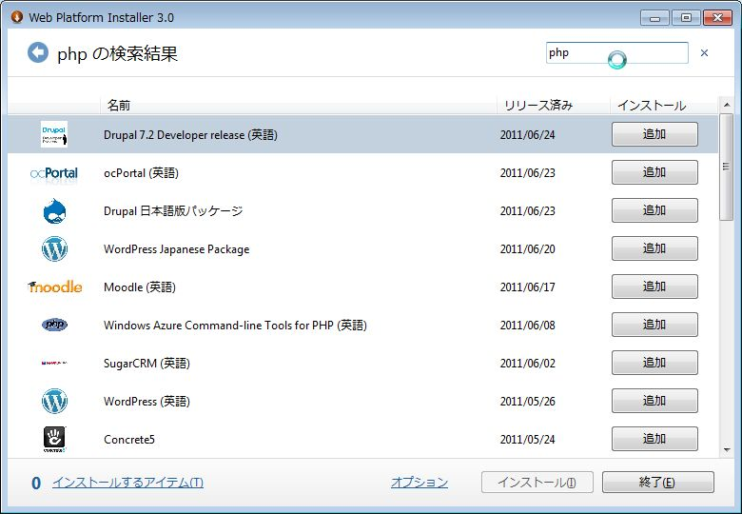The width and height of the screenshot is (742, 514).
Task: Click the ocPortal logo icon
Action: [x=54, y=173]
